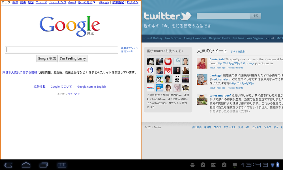Expand the もっと見る dropdown on Google
Image resolution: width=283 pixels, height=170 pixels.
point(87,2)
